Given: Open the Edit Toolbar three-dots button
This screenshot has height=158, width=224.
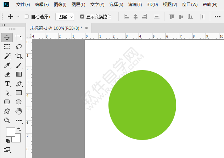Looking at the screenshot, I should point(19,120).
